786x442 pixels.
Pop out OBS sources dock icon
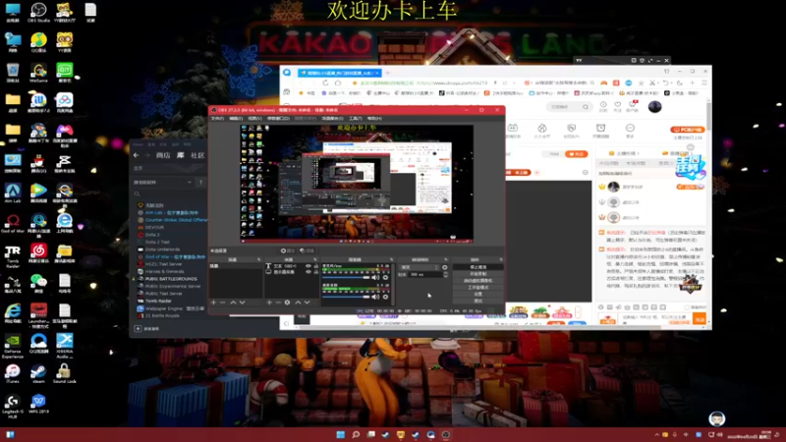click(314, 259)
